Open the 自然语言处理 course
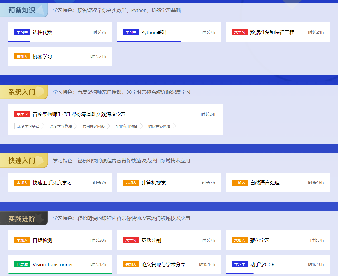338x276 pixels. [x=278, y=183]
